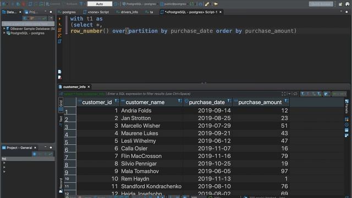Click the open perspective icon beside Quick Access
Screen dimensions: 352x198
pos(340,4)
